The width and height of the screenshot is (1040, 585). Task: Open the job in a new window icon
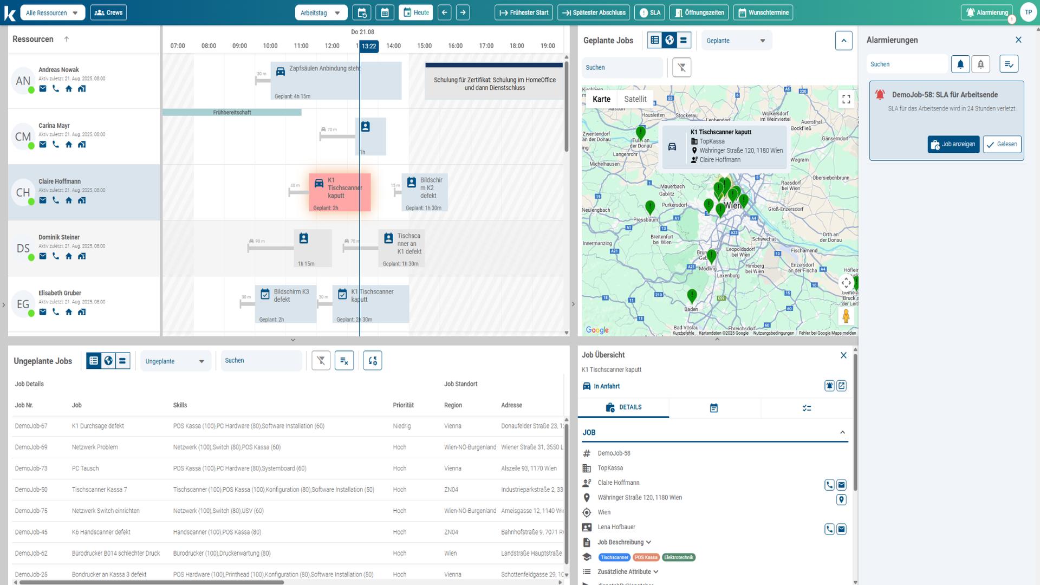click(x=841, y=386)
